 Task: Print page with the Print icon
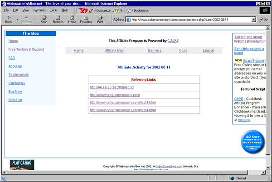100,18
